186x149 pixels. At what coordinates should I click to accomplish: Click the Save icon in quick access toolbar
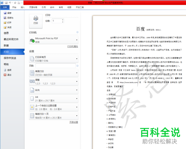[x=6, y=3]
